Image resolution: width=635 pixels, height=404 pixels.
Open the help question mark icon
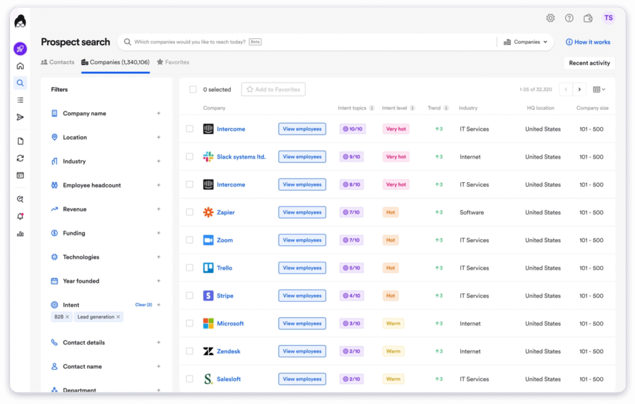(x=569, y=18)
